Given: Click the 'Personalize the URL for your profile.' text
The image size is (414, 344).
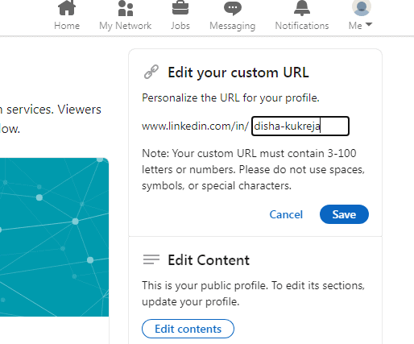Looking at the screenshot, I should [x=230, y=97].
